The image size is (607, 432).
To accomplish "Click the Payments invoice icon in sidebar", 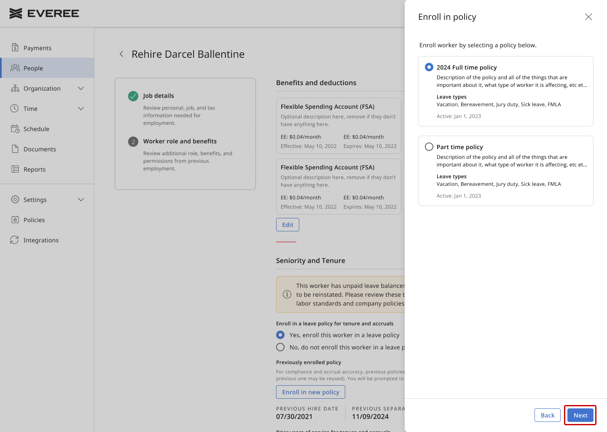I will 15,48.
